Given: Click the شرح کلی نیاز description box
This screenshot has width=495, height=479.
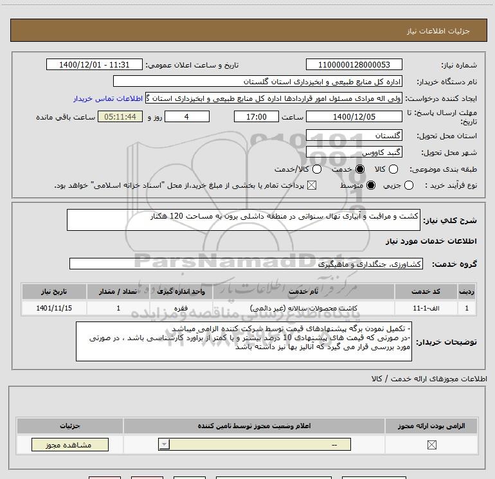Looking at the screenshot, I should click(x=244, y=220).
